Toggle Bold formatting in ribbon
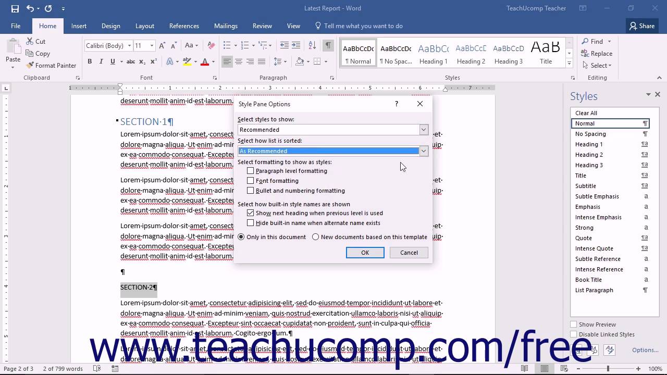Screen dimensions: 667x375 point(90,61)
